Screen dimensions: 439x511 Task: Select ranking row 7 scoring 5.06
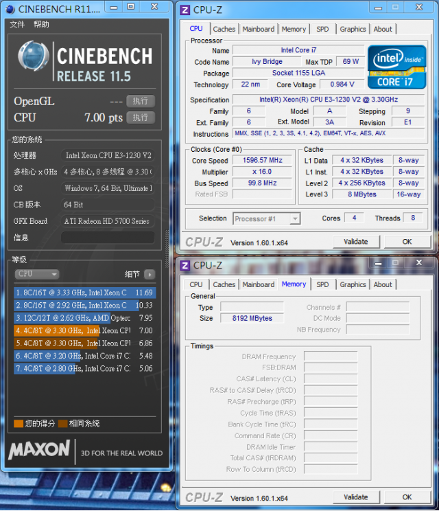tap(84, 369)
